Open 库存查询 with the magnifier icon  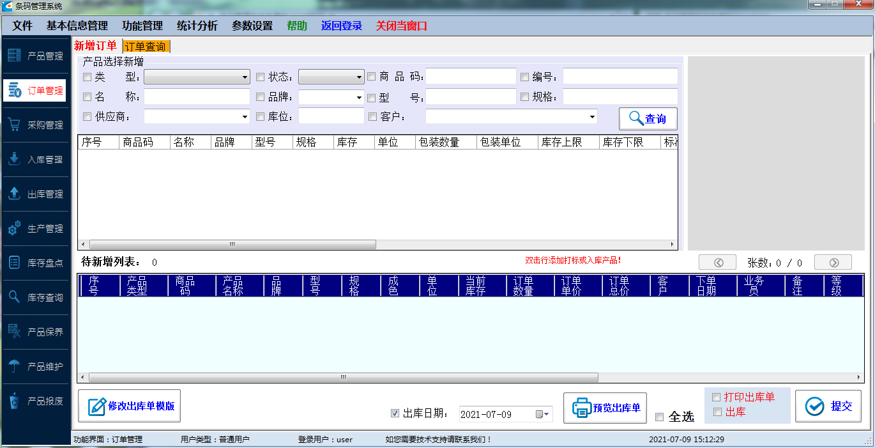click(35, 298)
